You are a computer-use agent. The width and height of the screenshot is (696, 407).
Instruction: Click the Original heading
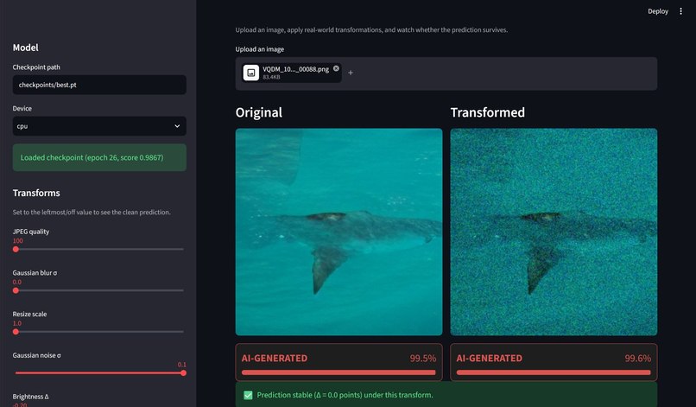click(259, 112)
